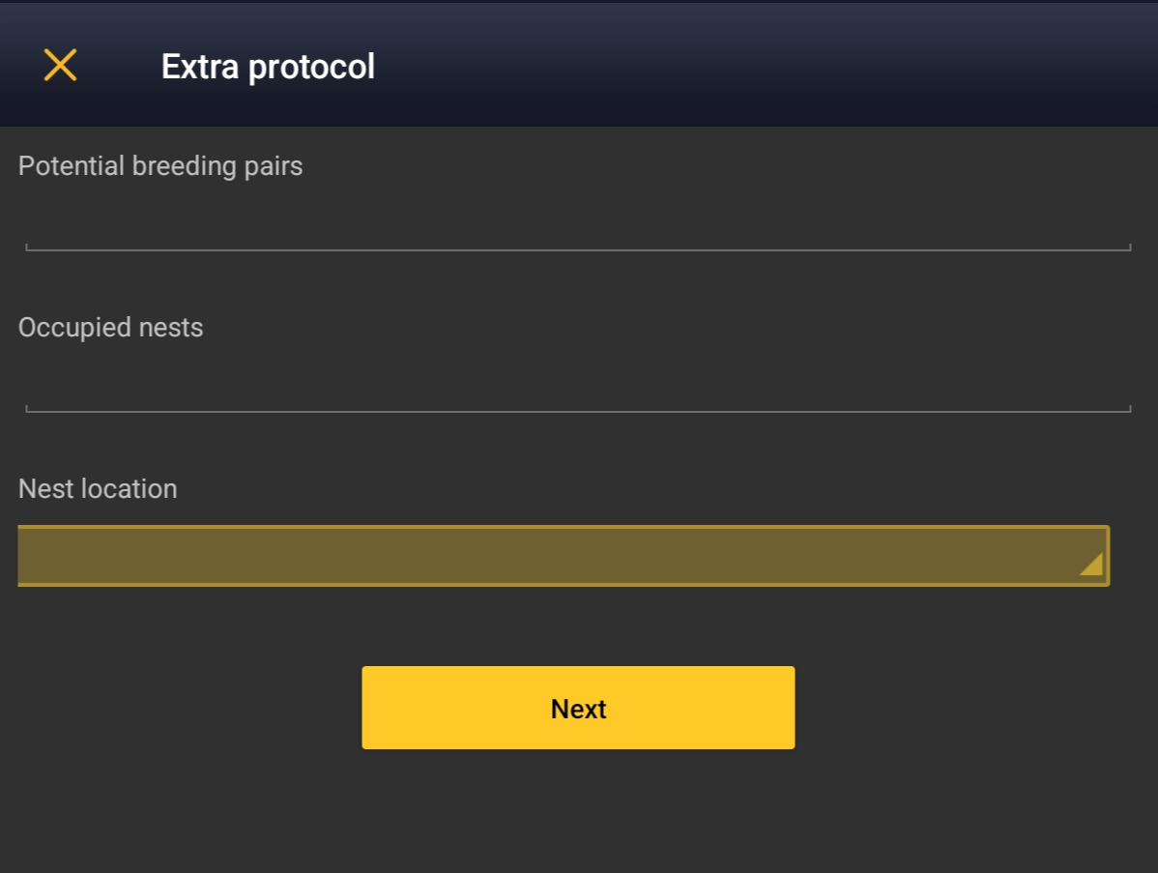
Task: Activate the breeding pairs text entry line
Action: [578, 223]
